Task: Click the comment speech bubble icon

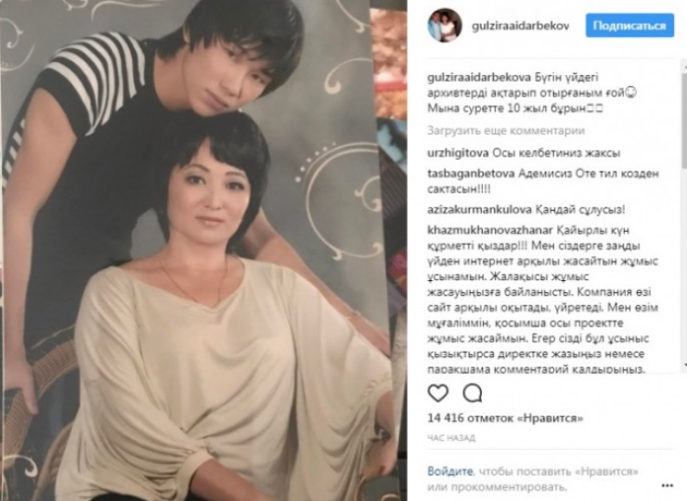Action: (473, 392)
